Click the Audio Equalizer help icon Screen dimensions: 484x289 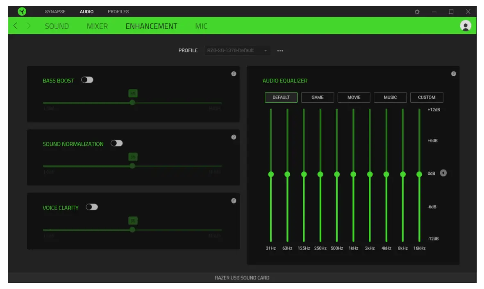[x=454, y=74]
